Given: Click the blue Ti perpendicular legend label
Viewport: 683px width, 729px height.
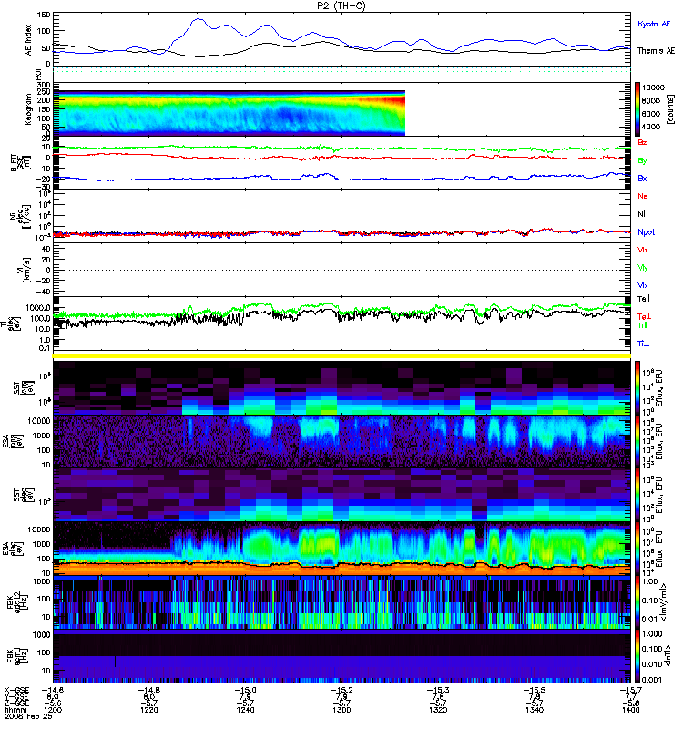Looking at the screenshot, I should click(x=643, y=344).
